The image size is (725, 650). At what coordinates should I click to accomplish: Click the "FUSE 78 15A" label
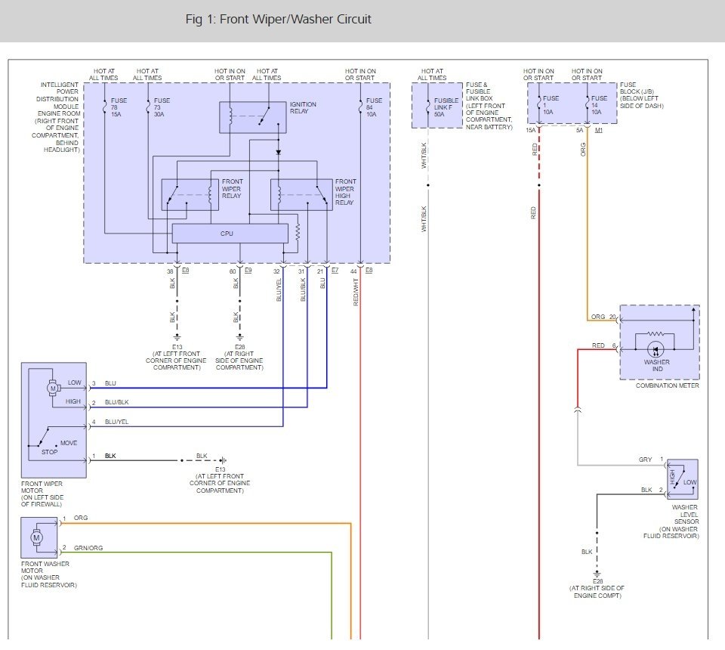click(x=119, y=107)
